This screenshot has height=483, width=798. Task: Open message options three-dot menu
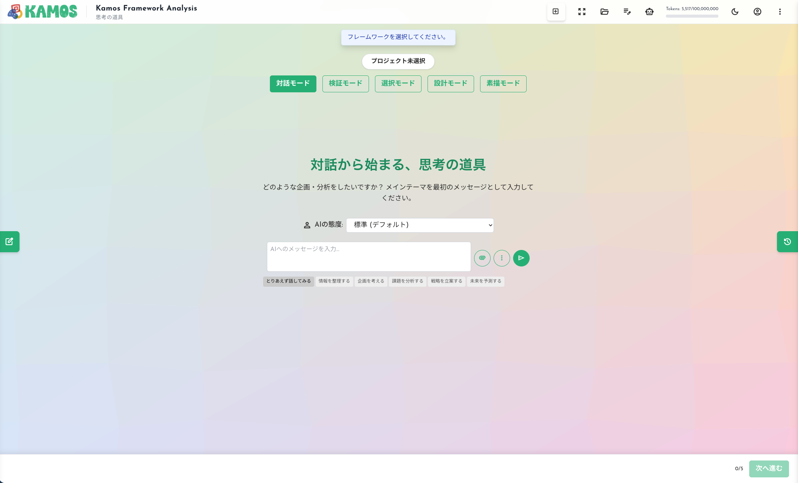[501, 258]
